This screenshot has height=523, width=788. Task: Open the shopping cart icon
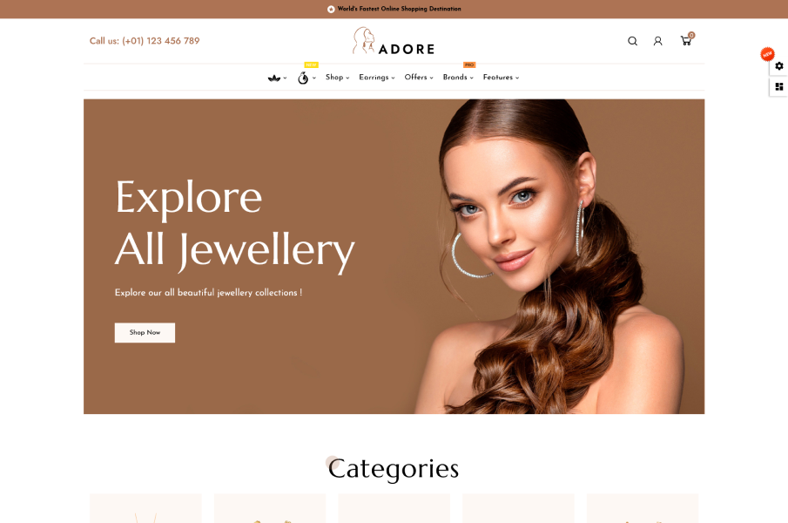point(685,41)
